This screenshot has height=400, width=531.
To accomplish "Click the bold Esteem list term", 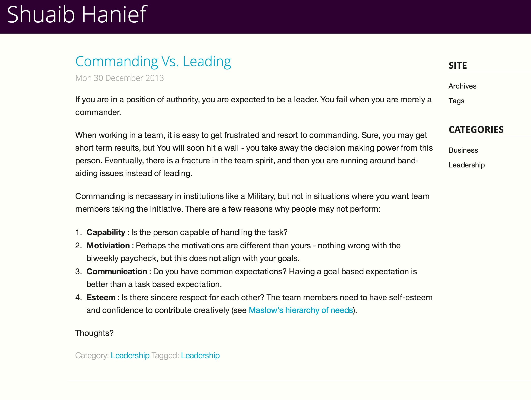I will (101, 297).
